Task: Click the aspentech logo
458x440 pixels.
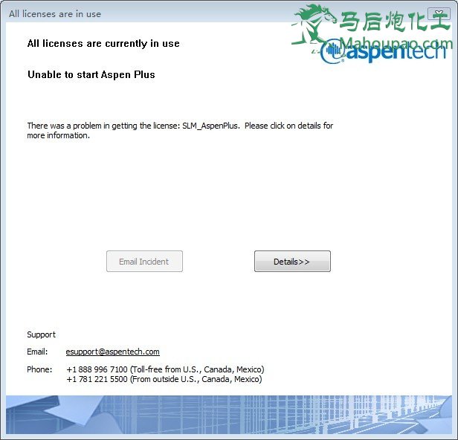Action: pyautogui.click(x=383, y=53)
